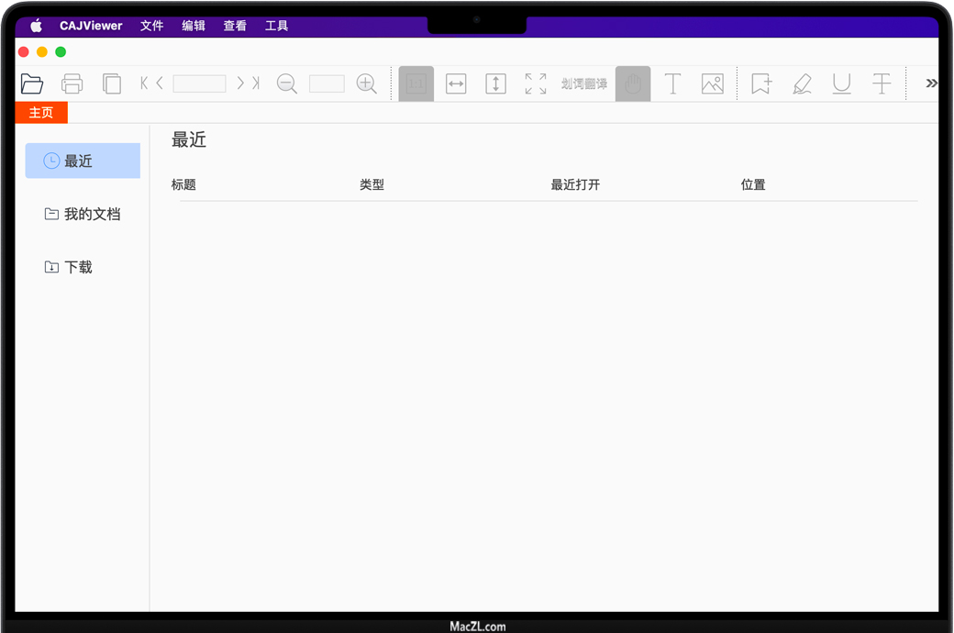Click the 划词翻译 button

click(584, 83)
